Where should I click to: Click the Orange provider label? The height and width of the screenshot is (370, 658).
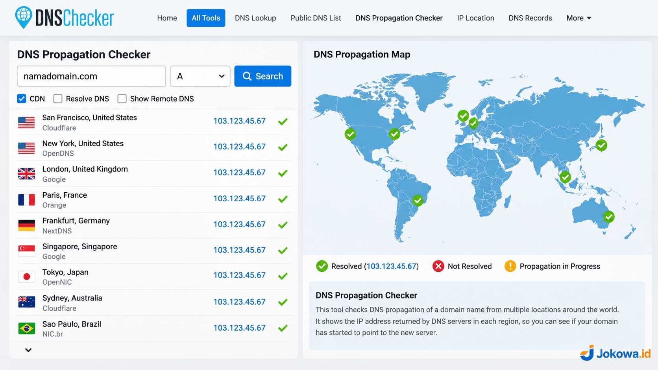point(54,205)
